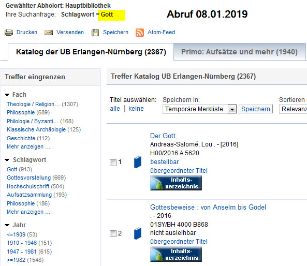The height and width of the screenshot is (266, 307).
Task: Collapse the Schlagwort facet section
Action: coord(7,160)
